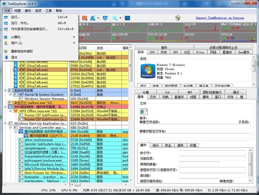This screenshot has height=195, width=259.
Task: Click the system monitor graph toolbar icon
Action: pyautogui.click(x=105, y=18)
